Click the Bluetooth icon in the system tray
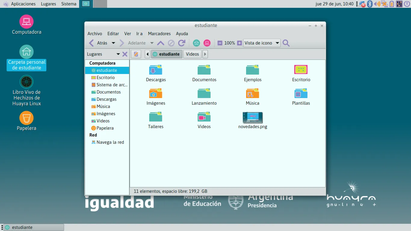411x231 pixels. [x=369, y=4]
